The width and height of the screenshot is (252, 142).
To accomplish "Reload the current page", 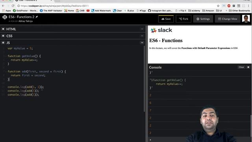I will pyautogui.click(x=13, y=6).
